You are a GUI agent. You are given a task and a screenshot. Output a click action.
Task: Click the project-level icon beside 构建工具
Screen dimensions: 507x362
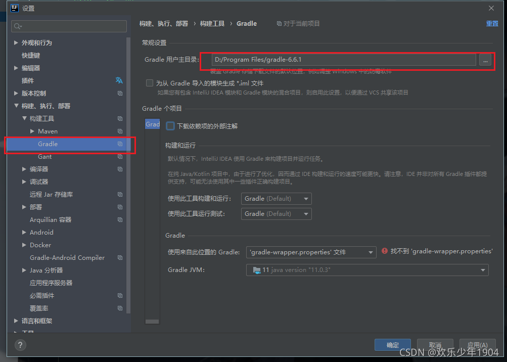tap(120, 119)
